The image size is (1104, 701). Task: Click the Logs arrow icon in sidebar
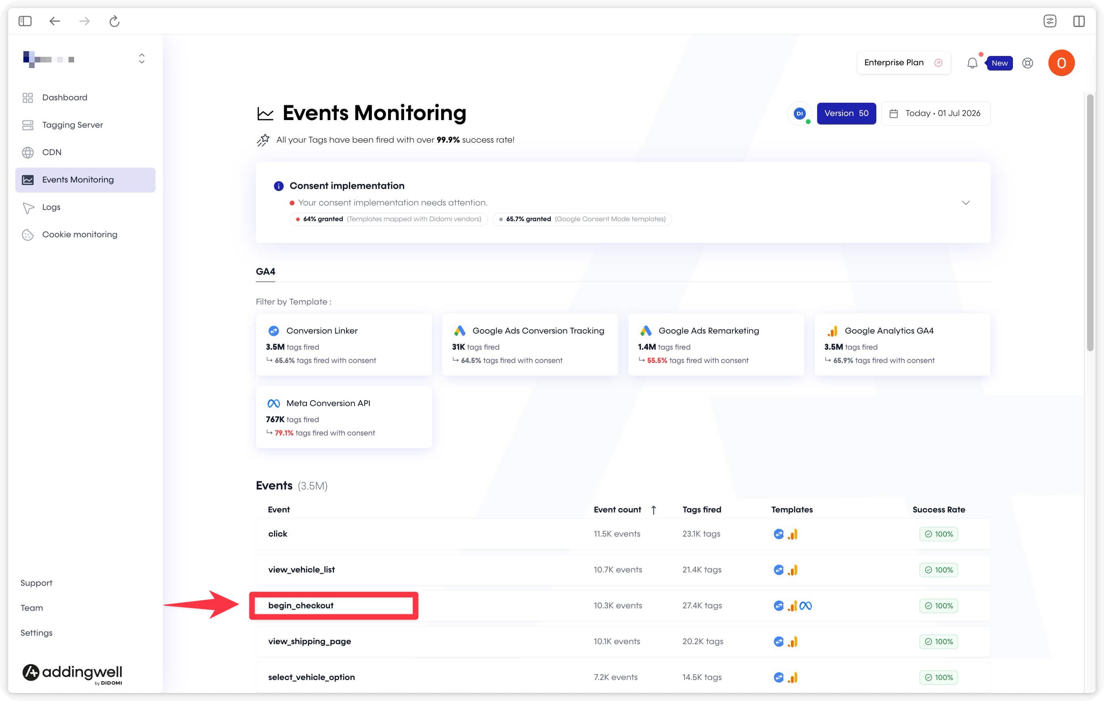pyautogui.click(x=28, y=208)
